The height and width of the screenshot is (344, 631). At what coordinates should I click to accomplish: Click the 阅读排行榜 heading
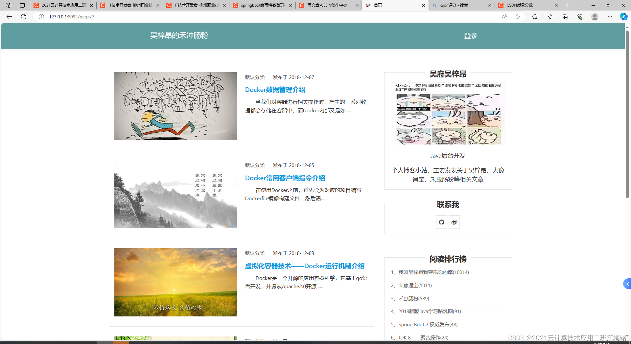(x=448, y=259)
